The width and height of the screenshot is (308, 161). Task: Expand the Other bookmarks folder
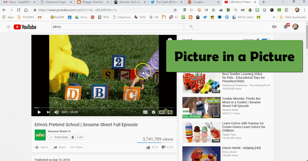click(293, 17)
